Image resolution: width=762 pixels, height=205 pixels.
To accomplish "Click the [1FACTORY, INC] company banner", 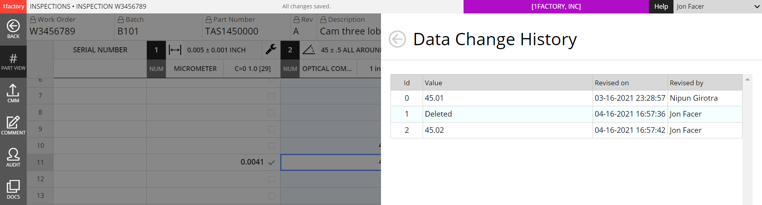I will click(556, 6).
